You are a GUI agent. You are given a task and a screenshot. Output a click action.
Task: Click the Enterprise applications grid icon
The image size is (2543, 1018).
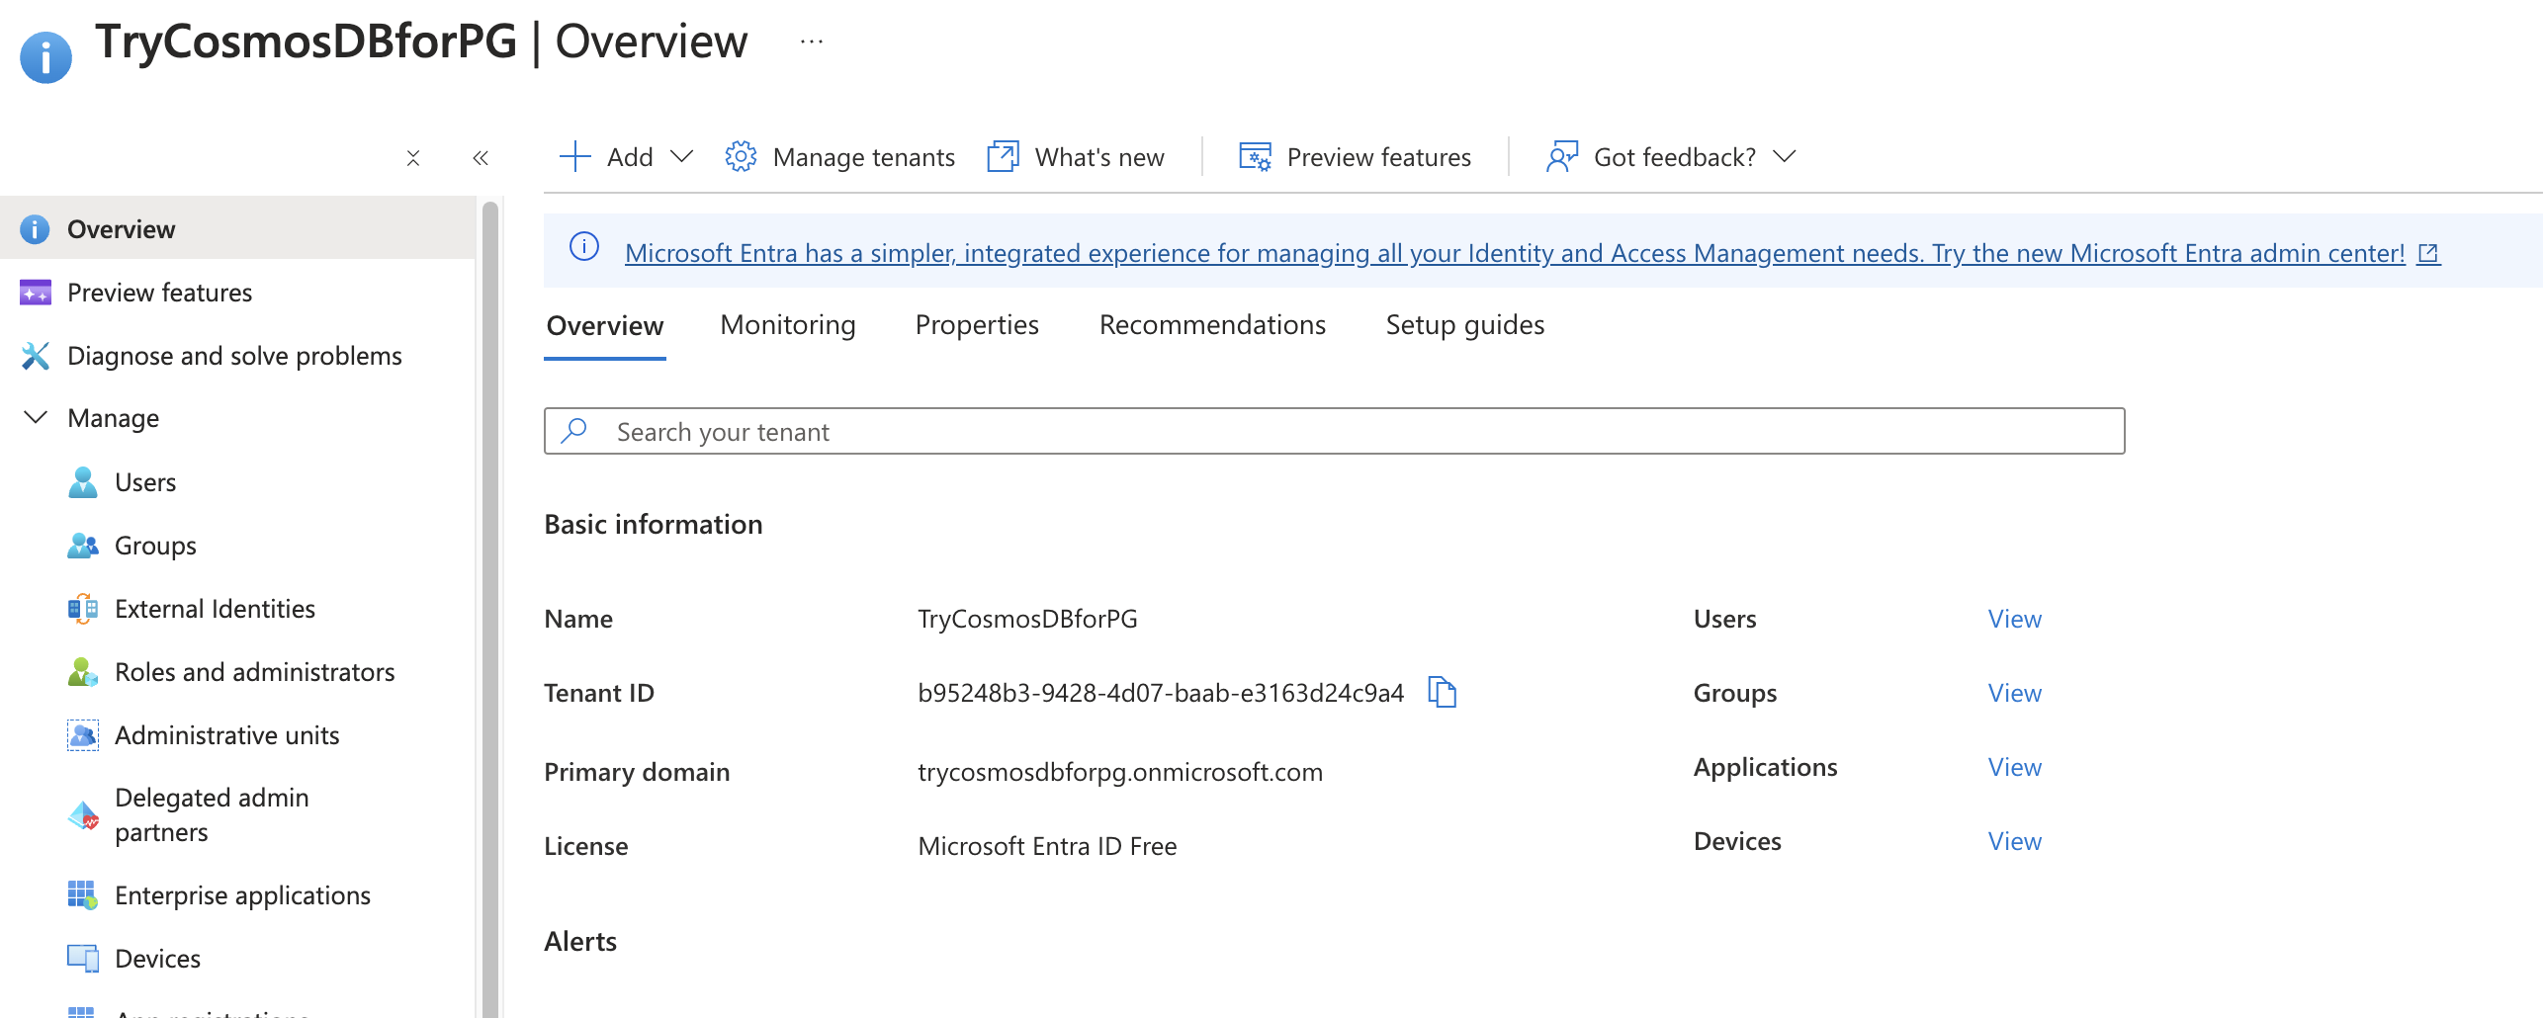click(83, 895)
